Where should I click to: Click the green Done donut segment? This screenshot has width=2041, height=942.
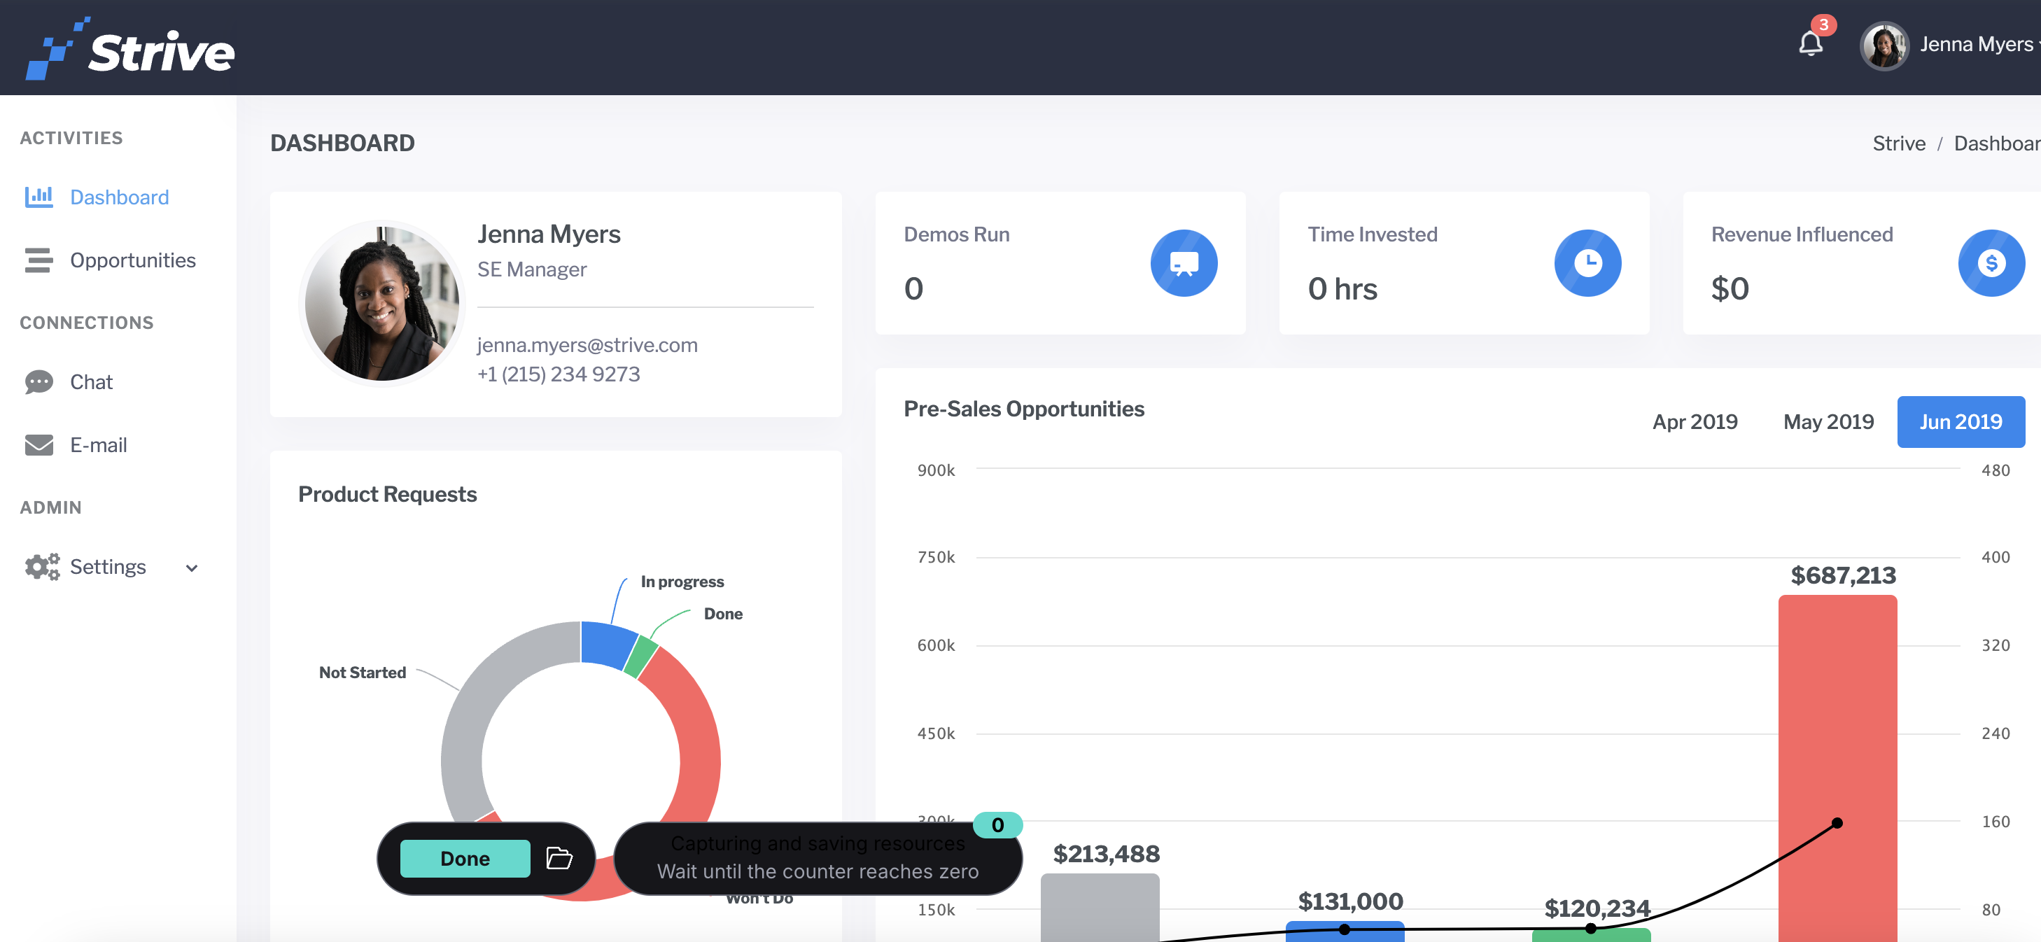click(641, 656)
